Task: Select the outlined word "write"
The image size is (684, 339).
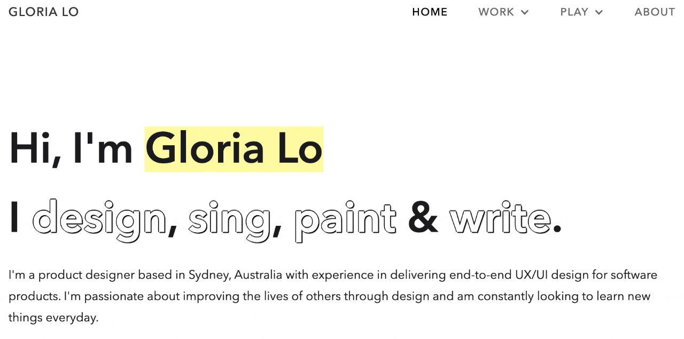Action: coord(500,219)
